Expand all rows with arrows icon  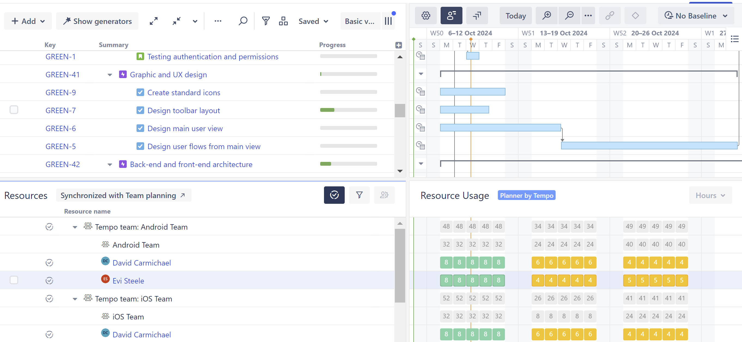(153, 21)
